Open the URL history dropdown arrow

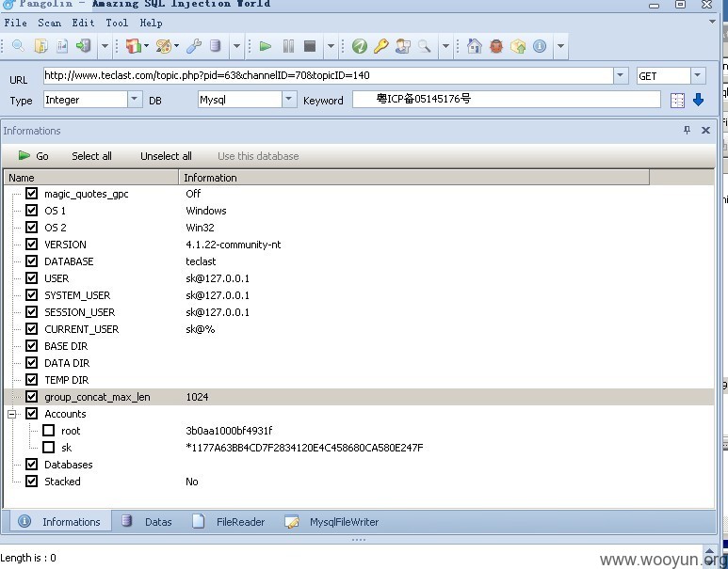tap(621, 75)
